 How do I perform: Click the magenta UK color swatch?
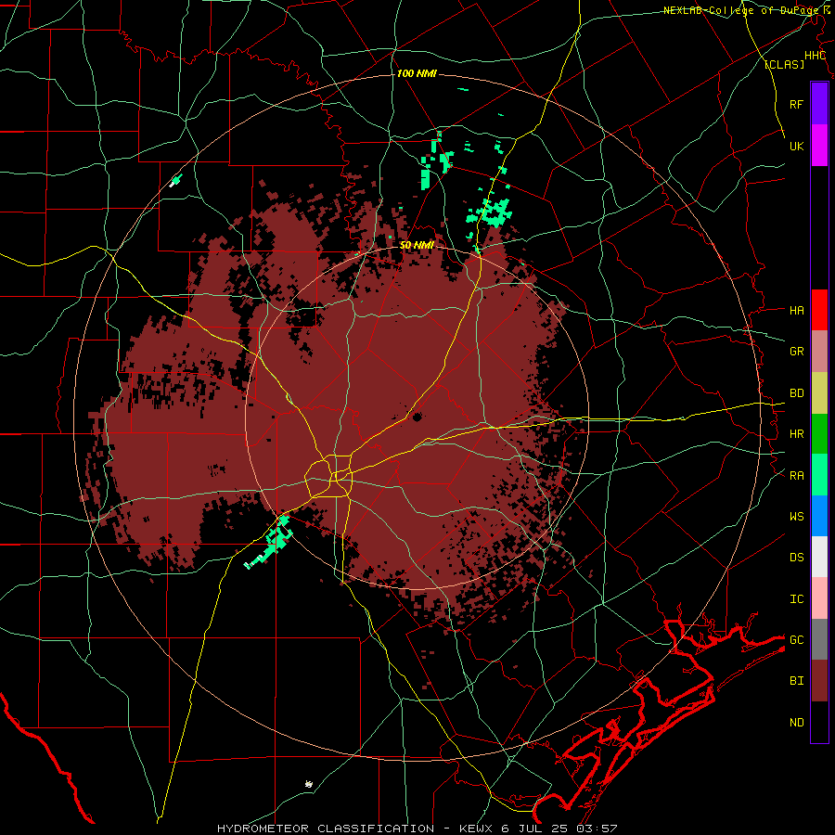coord(819,146)
